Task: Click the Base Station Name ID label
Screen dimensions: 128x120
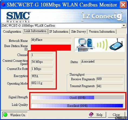Action: 16,47
